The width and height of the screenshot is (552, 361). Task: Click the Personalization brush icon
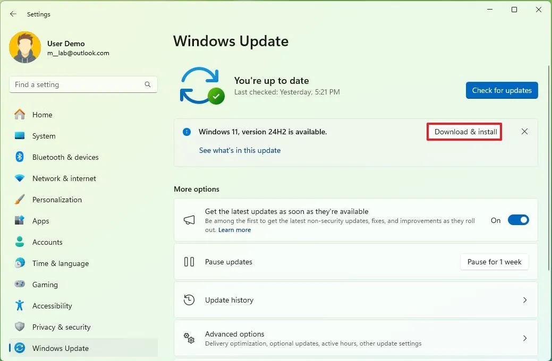[x=20, y=200]
